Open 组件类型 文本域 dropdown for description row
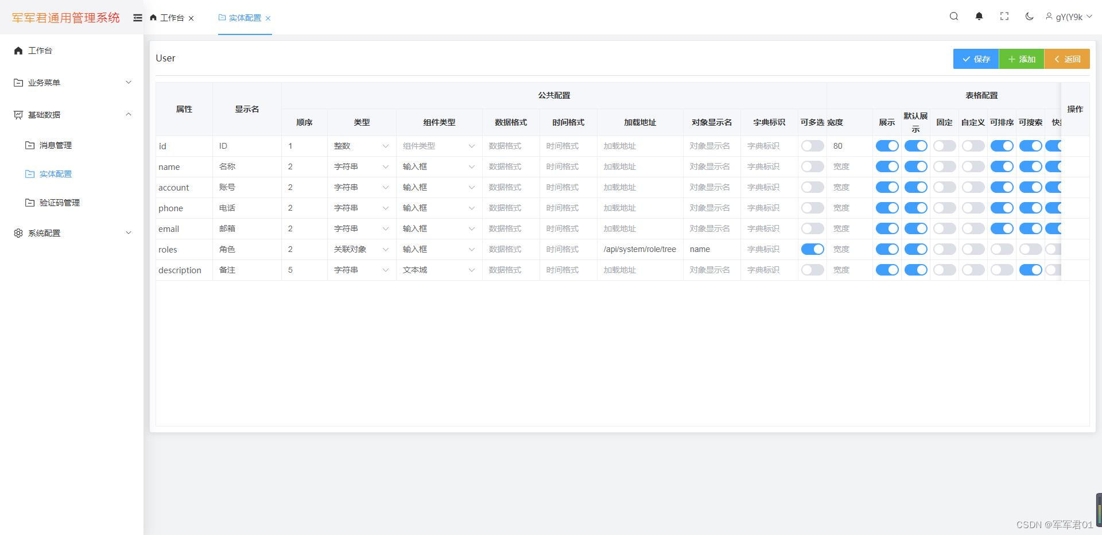The width and height of the screenshot is (1102, 535). pyautogui.click(x=439, y=270)
